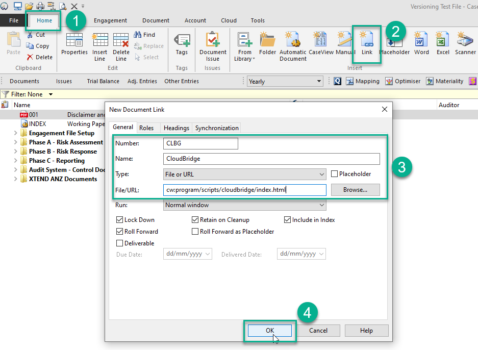Enable Roll Forward as Placeholder

click(195, 232)
